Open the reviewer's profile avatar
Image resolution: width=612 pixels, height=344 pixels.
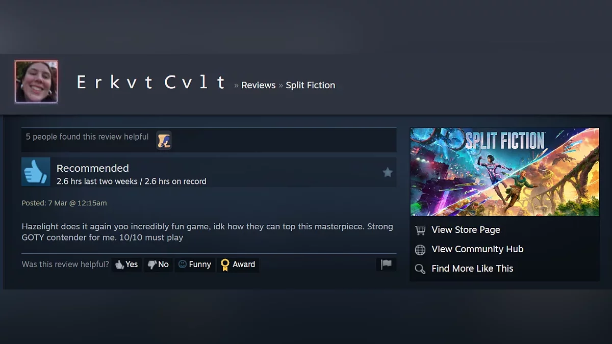tap(36, 82)
